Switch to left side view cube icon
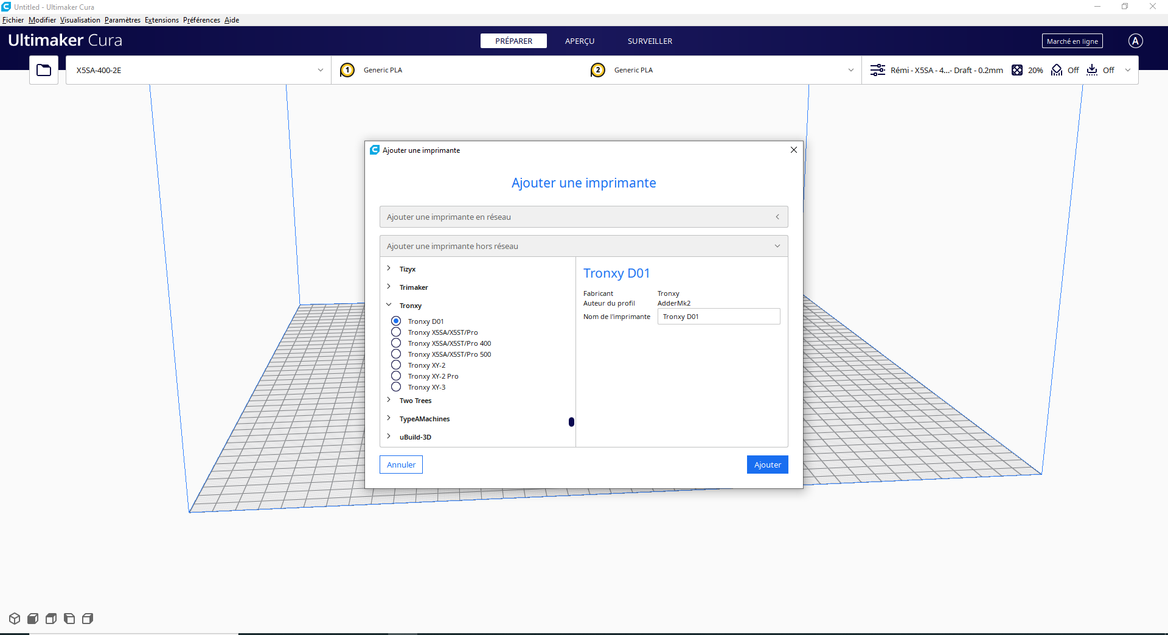 pos(69,619)
